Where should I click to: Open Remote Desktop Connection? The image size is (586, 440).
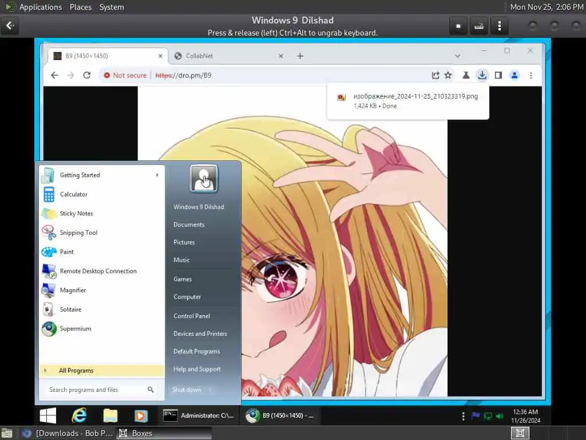point(101,271)
